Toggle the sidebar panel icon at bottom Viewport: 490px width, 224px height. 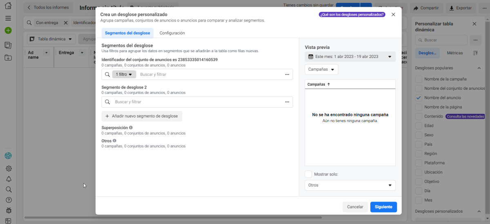point(9,221)
